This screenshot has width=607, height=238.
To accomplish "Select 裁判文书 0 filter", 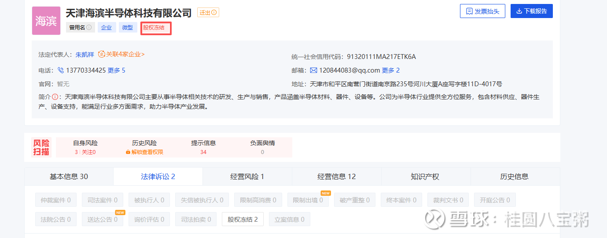I will [x=448, y=200].
